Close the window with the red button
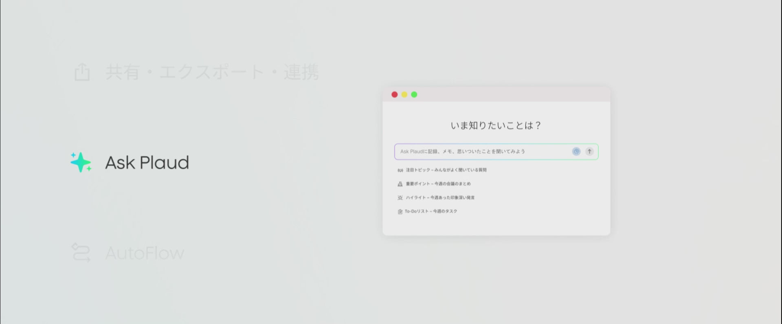 tap(394, 94)
